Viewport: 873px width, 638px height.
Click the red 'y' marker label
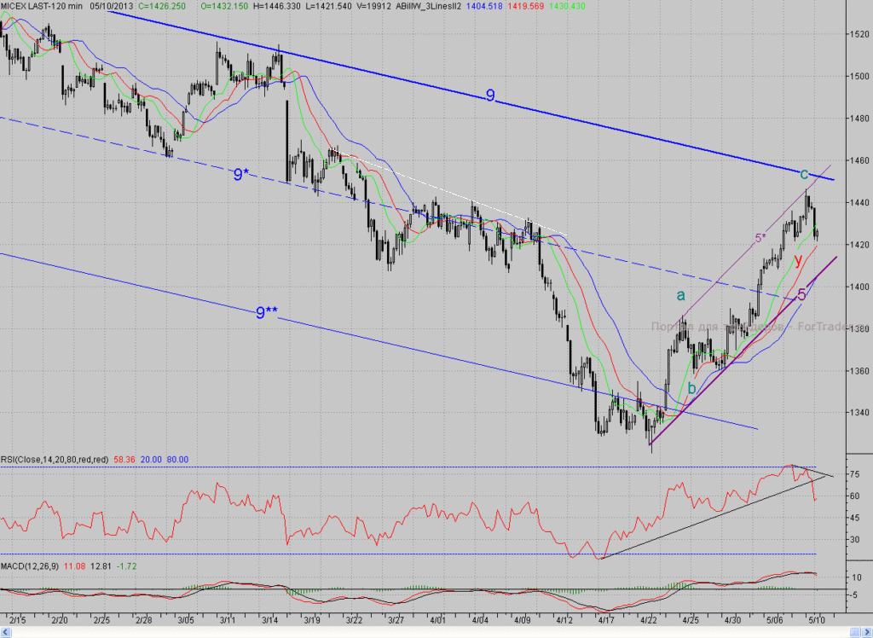pos(798,260)
